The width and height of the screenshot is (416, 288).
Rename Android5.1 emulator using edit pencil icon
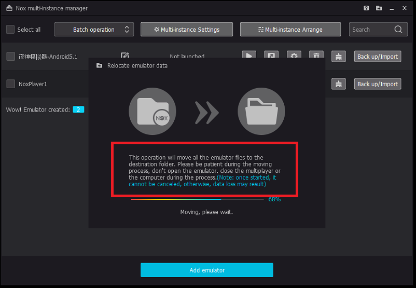pos(124,56)
